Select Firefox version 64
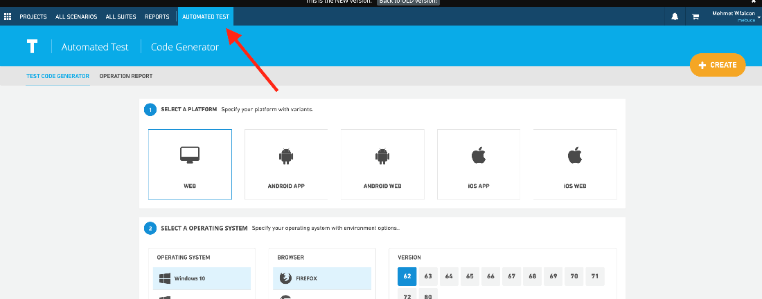The height and width of the screenshot is (299, 762). [449, 276]
